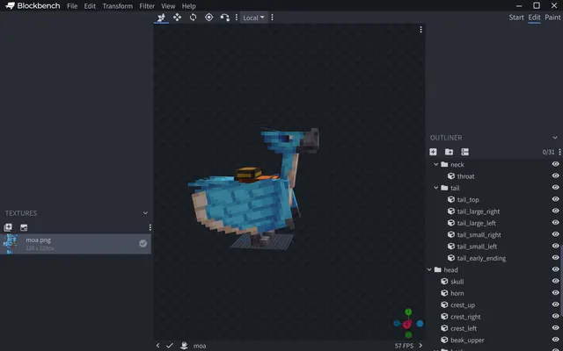Select the Rotate tool
Screen dimensions: 563x351
[194, 18]
